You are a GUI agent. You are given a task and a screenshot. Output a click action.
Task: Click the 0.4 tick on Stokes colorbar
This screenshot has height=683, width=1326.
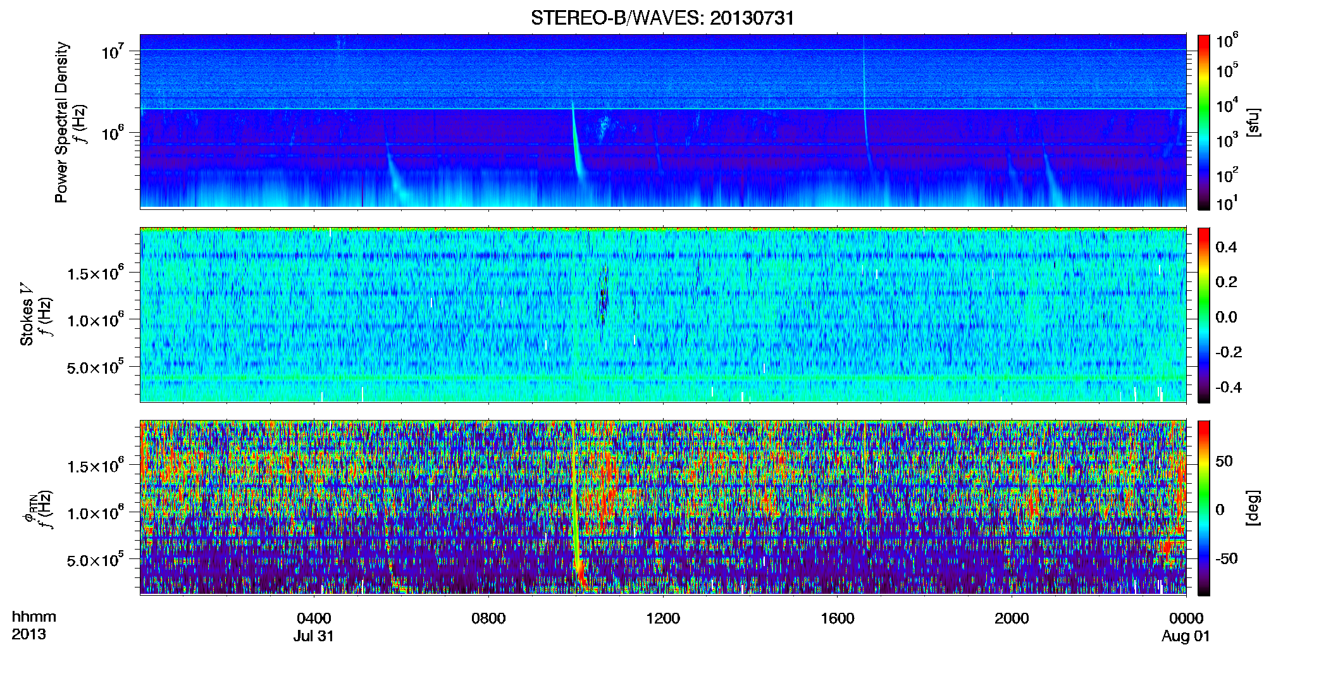[x=1226, y=247]
